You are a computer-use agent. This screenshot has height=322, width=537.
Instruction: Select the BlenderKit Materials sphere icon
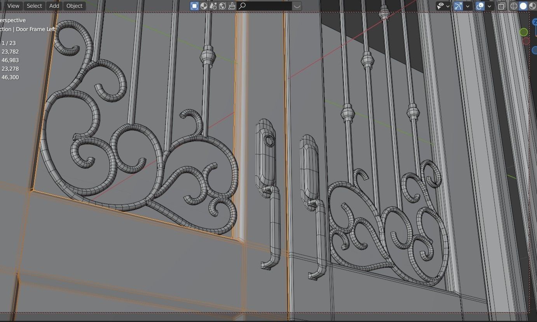204,6
